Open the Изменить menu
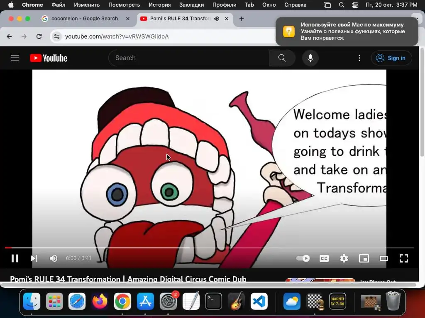This screenshot has height=318, width=425. 87,5
